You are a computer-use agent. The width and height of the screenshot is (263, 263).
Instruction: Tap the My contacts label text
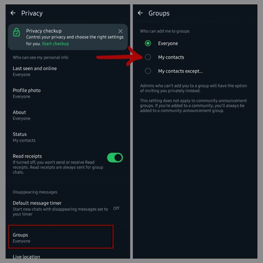coord(171,57)
